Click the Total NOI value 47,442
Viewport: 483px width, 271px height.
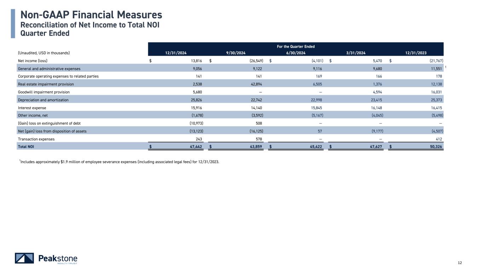coord(194,146)
